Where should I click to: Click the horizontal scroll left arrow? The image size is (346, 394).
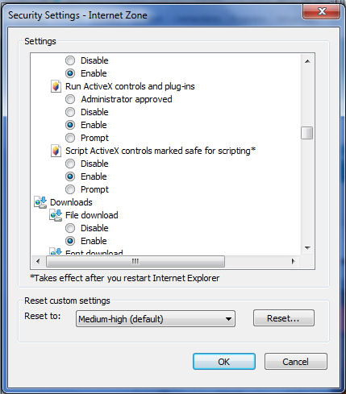38,261
